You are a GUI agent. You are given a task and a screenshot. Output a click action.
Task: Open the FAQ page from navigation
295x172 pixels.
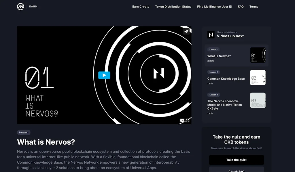[x=241, y=7]
